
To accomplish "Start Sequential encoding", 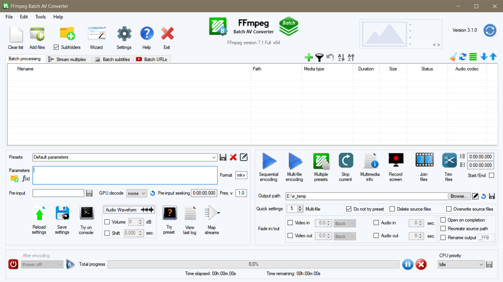I will 269,161.
